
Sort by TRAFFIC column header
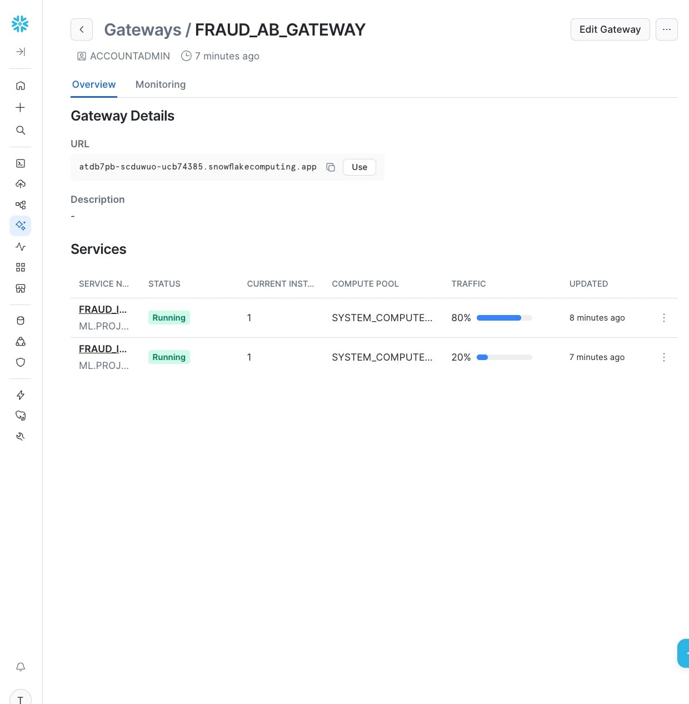(x=468, y=284)
